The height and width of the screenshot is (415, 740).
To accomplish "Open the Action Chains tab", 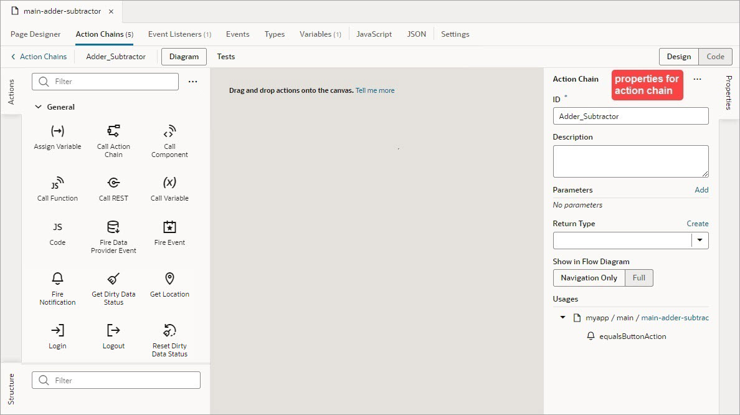I will [x=104, y=34].
